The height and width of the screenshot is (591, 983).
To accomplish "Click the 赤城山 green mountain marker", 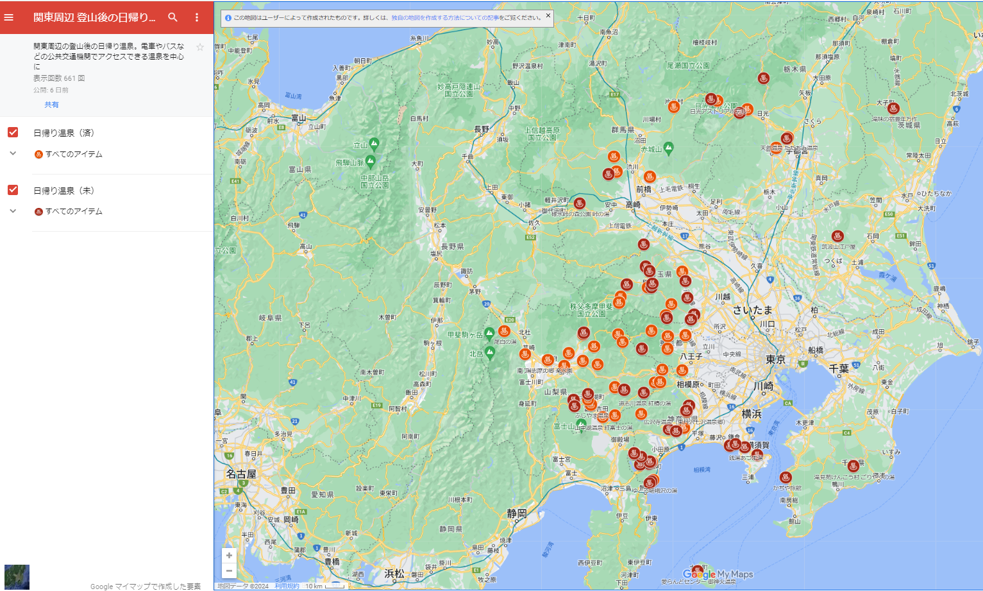I will (x=668, y=148).
